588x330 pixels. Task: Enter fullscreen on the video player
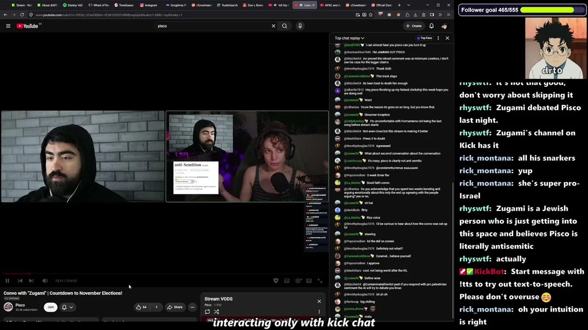[x=320, y=280]
